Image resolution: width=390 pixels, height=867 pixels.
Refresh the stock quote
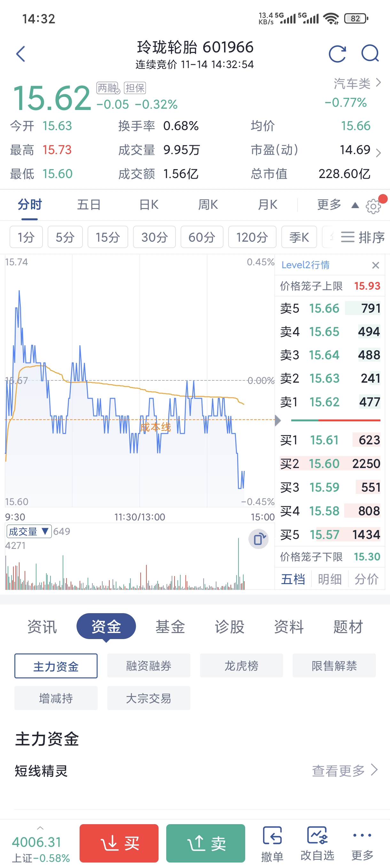click(x=337, y=54)
